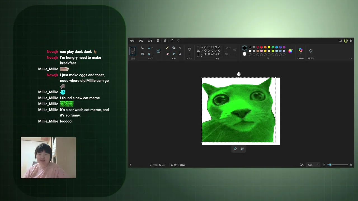
Task: Click the green cat image on canvas
Action: (239, 110)
